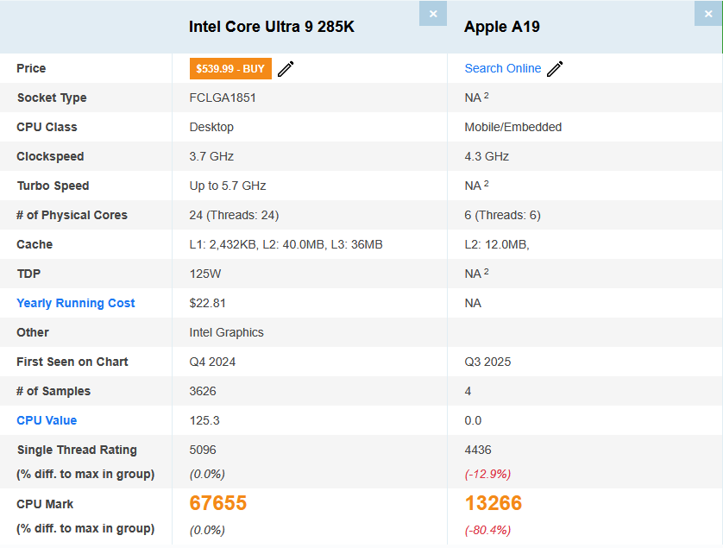Click the pencil icon next to Search Online
The image size is (723, 548).
[555, 69]
